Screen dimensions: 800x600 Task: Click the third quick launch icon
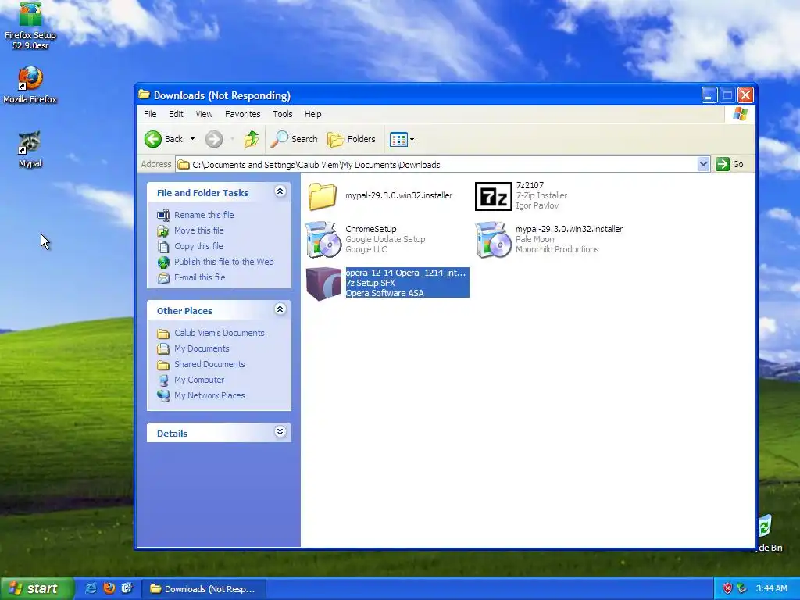point(127,588)
